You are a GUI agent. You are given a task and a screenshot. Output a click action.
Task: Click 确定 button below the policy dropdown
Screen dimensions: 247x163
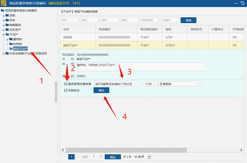coord(101,90)
